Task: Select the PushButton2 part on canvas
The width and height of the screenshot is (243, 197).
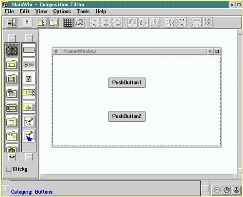Action: [x=127, y=116]
